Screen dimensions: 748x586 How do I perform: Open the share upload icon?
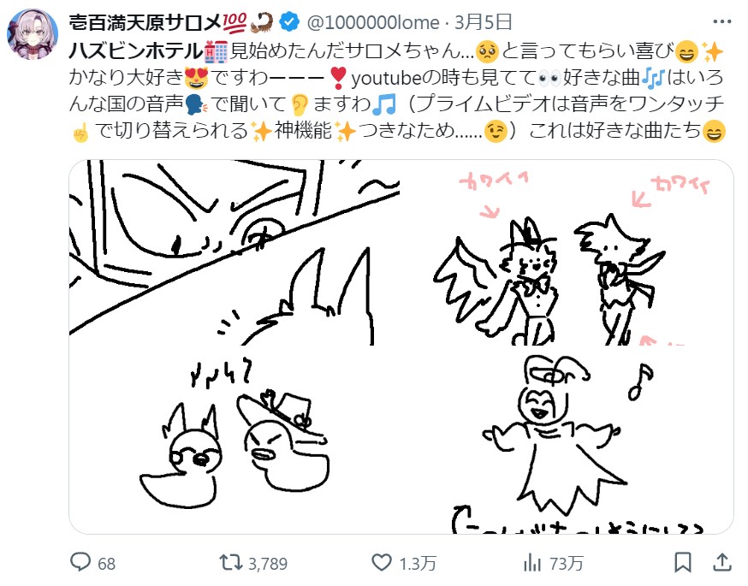[x=722, y=563]
